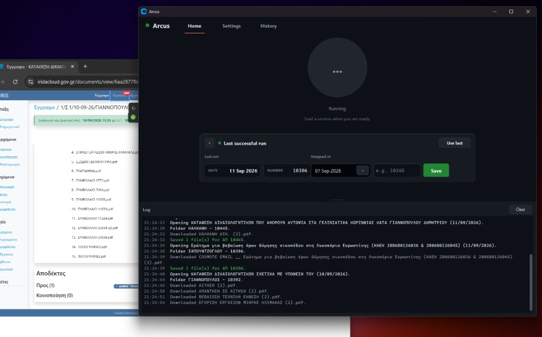Open a new browser tab
Screen dimensions: 542x337
pos(85,66)
